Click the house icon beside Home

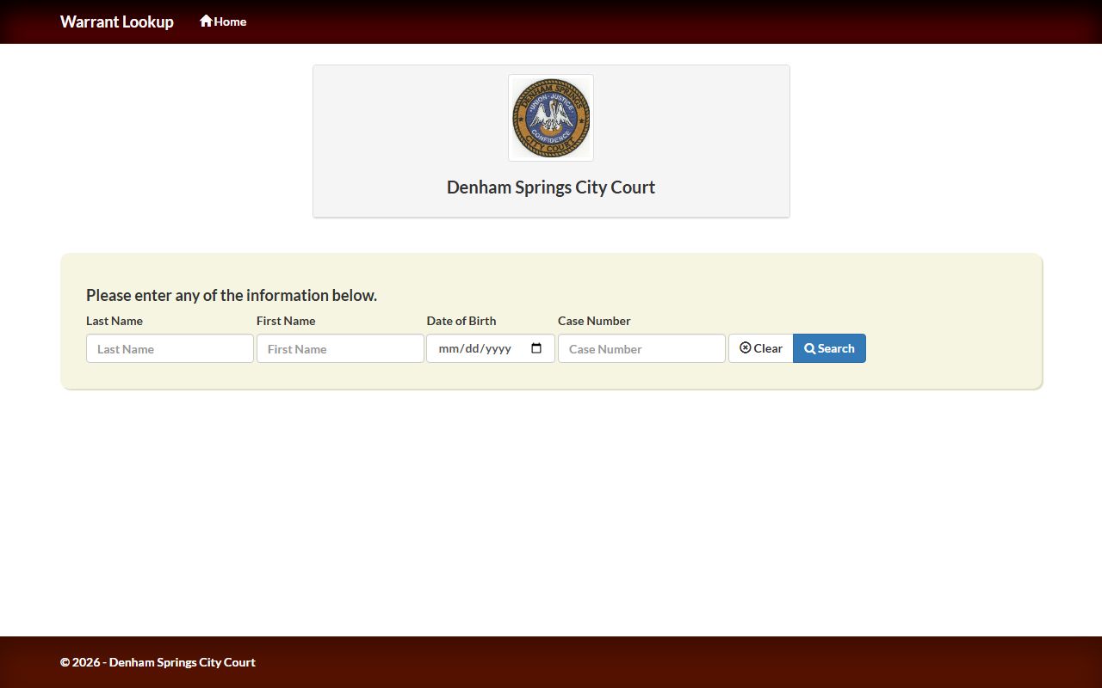[x=206, y=21]
